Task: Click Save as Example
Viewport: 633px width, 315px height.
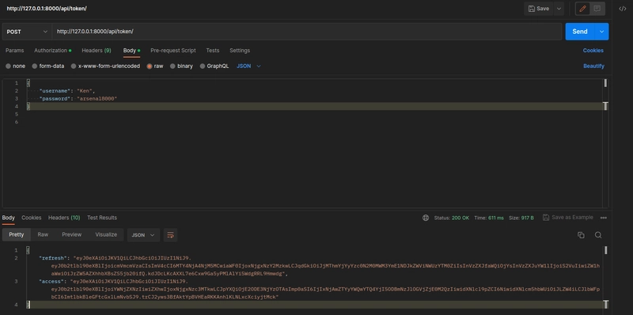Action: point(567,218)
